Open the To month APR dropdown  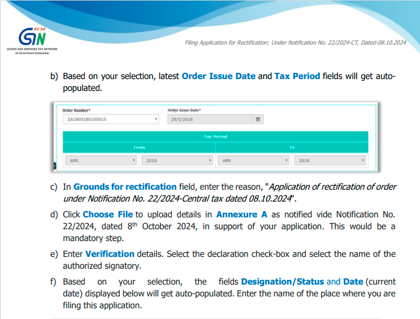click(x=253, y=160)
